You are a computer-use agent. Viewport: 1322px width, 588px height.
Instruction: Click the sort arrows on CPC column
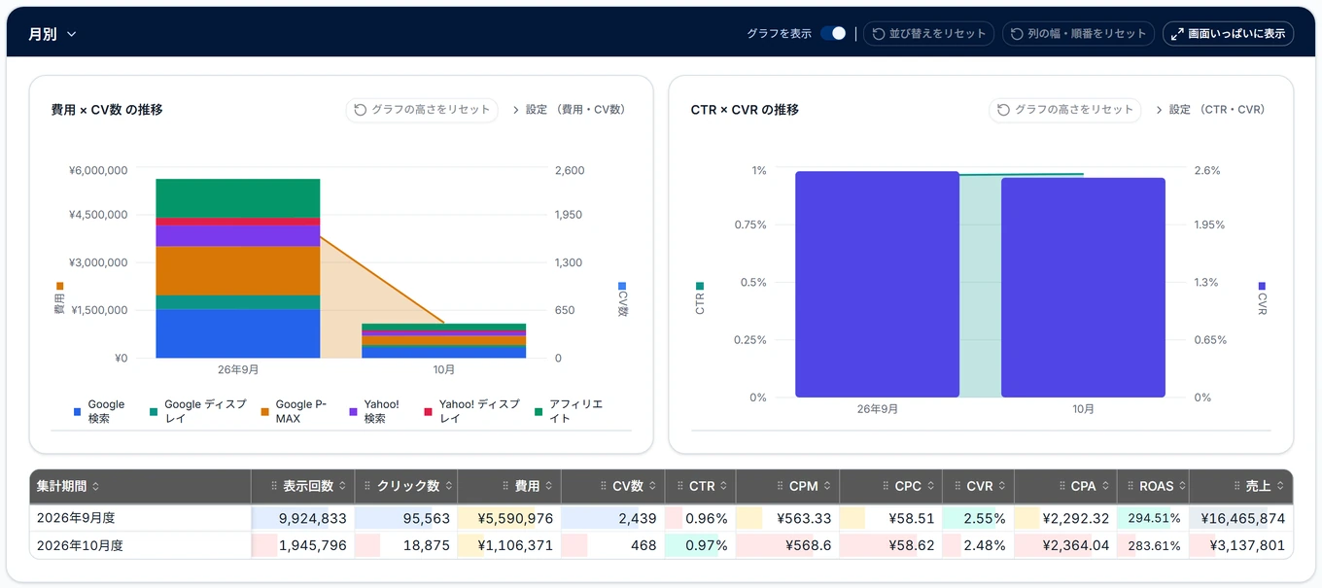930,486
